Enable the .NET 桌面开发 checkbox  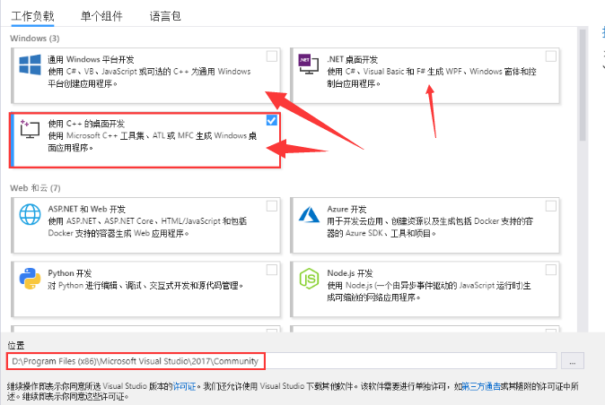tap(550, 56)
